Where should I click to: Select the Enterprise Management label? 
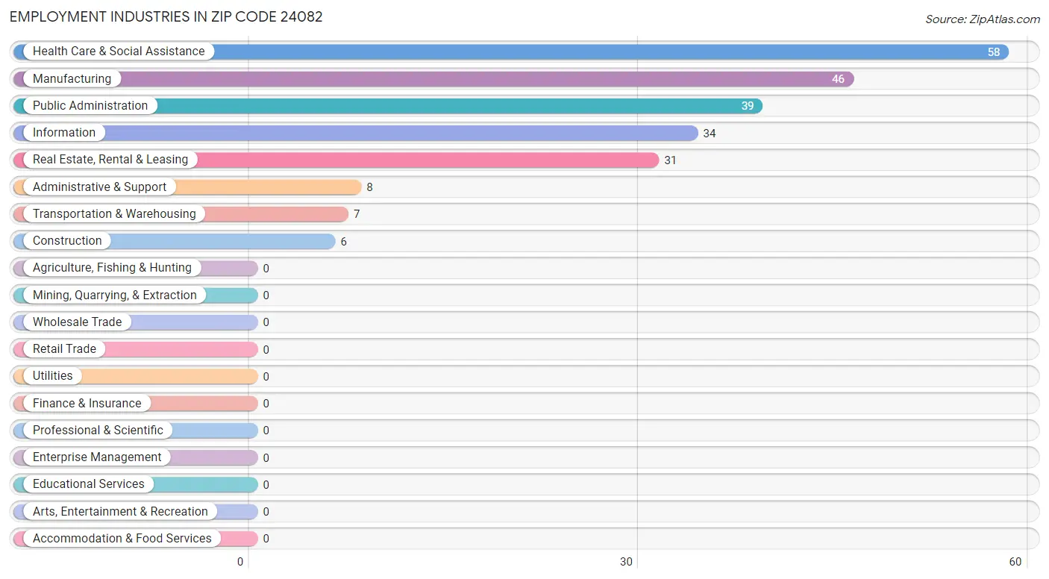coord(97,457)
